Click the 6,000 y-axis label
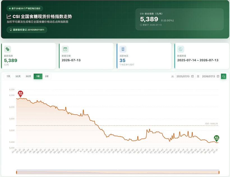Image resolution: width=230 pixels, height=177 pixels. tap(12, 107)
